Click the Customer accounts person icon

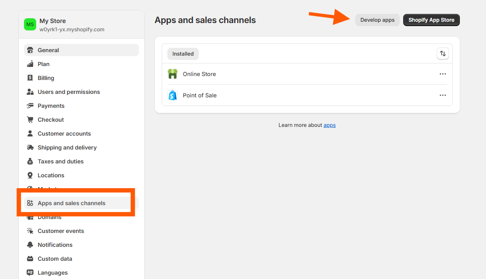click(30, 133)
